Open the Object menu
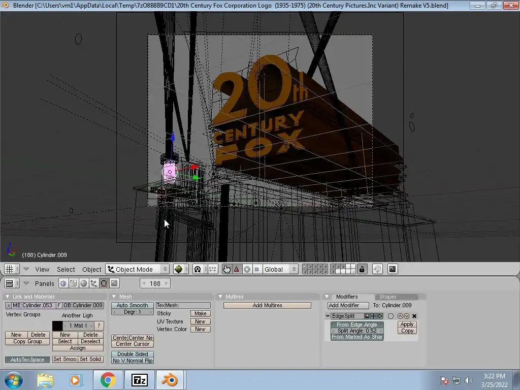This screenshot has width=520, height=390. tap(91, 269)
